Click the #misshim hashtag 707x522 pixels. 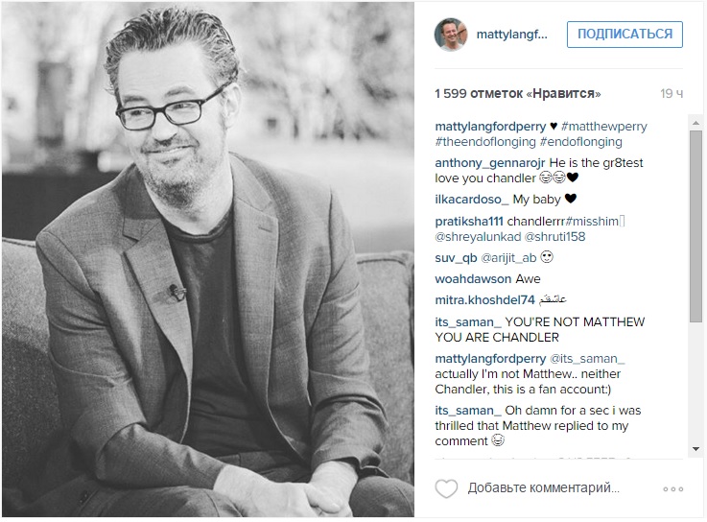[x=592, y=222]
